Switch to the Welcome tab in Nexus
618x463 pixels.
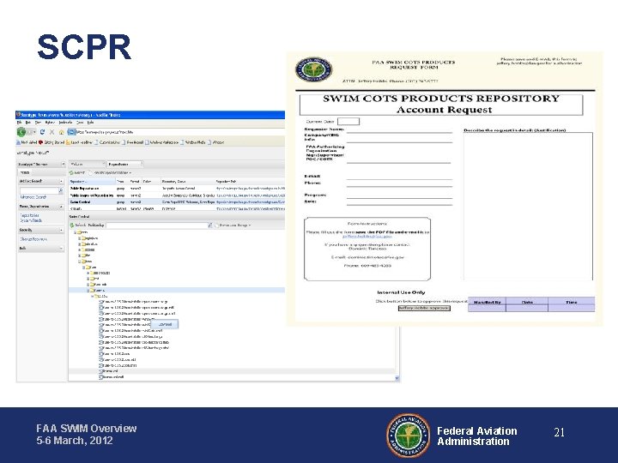(x=87, y=164)
